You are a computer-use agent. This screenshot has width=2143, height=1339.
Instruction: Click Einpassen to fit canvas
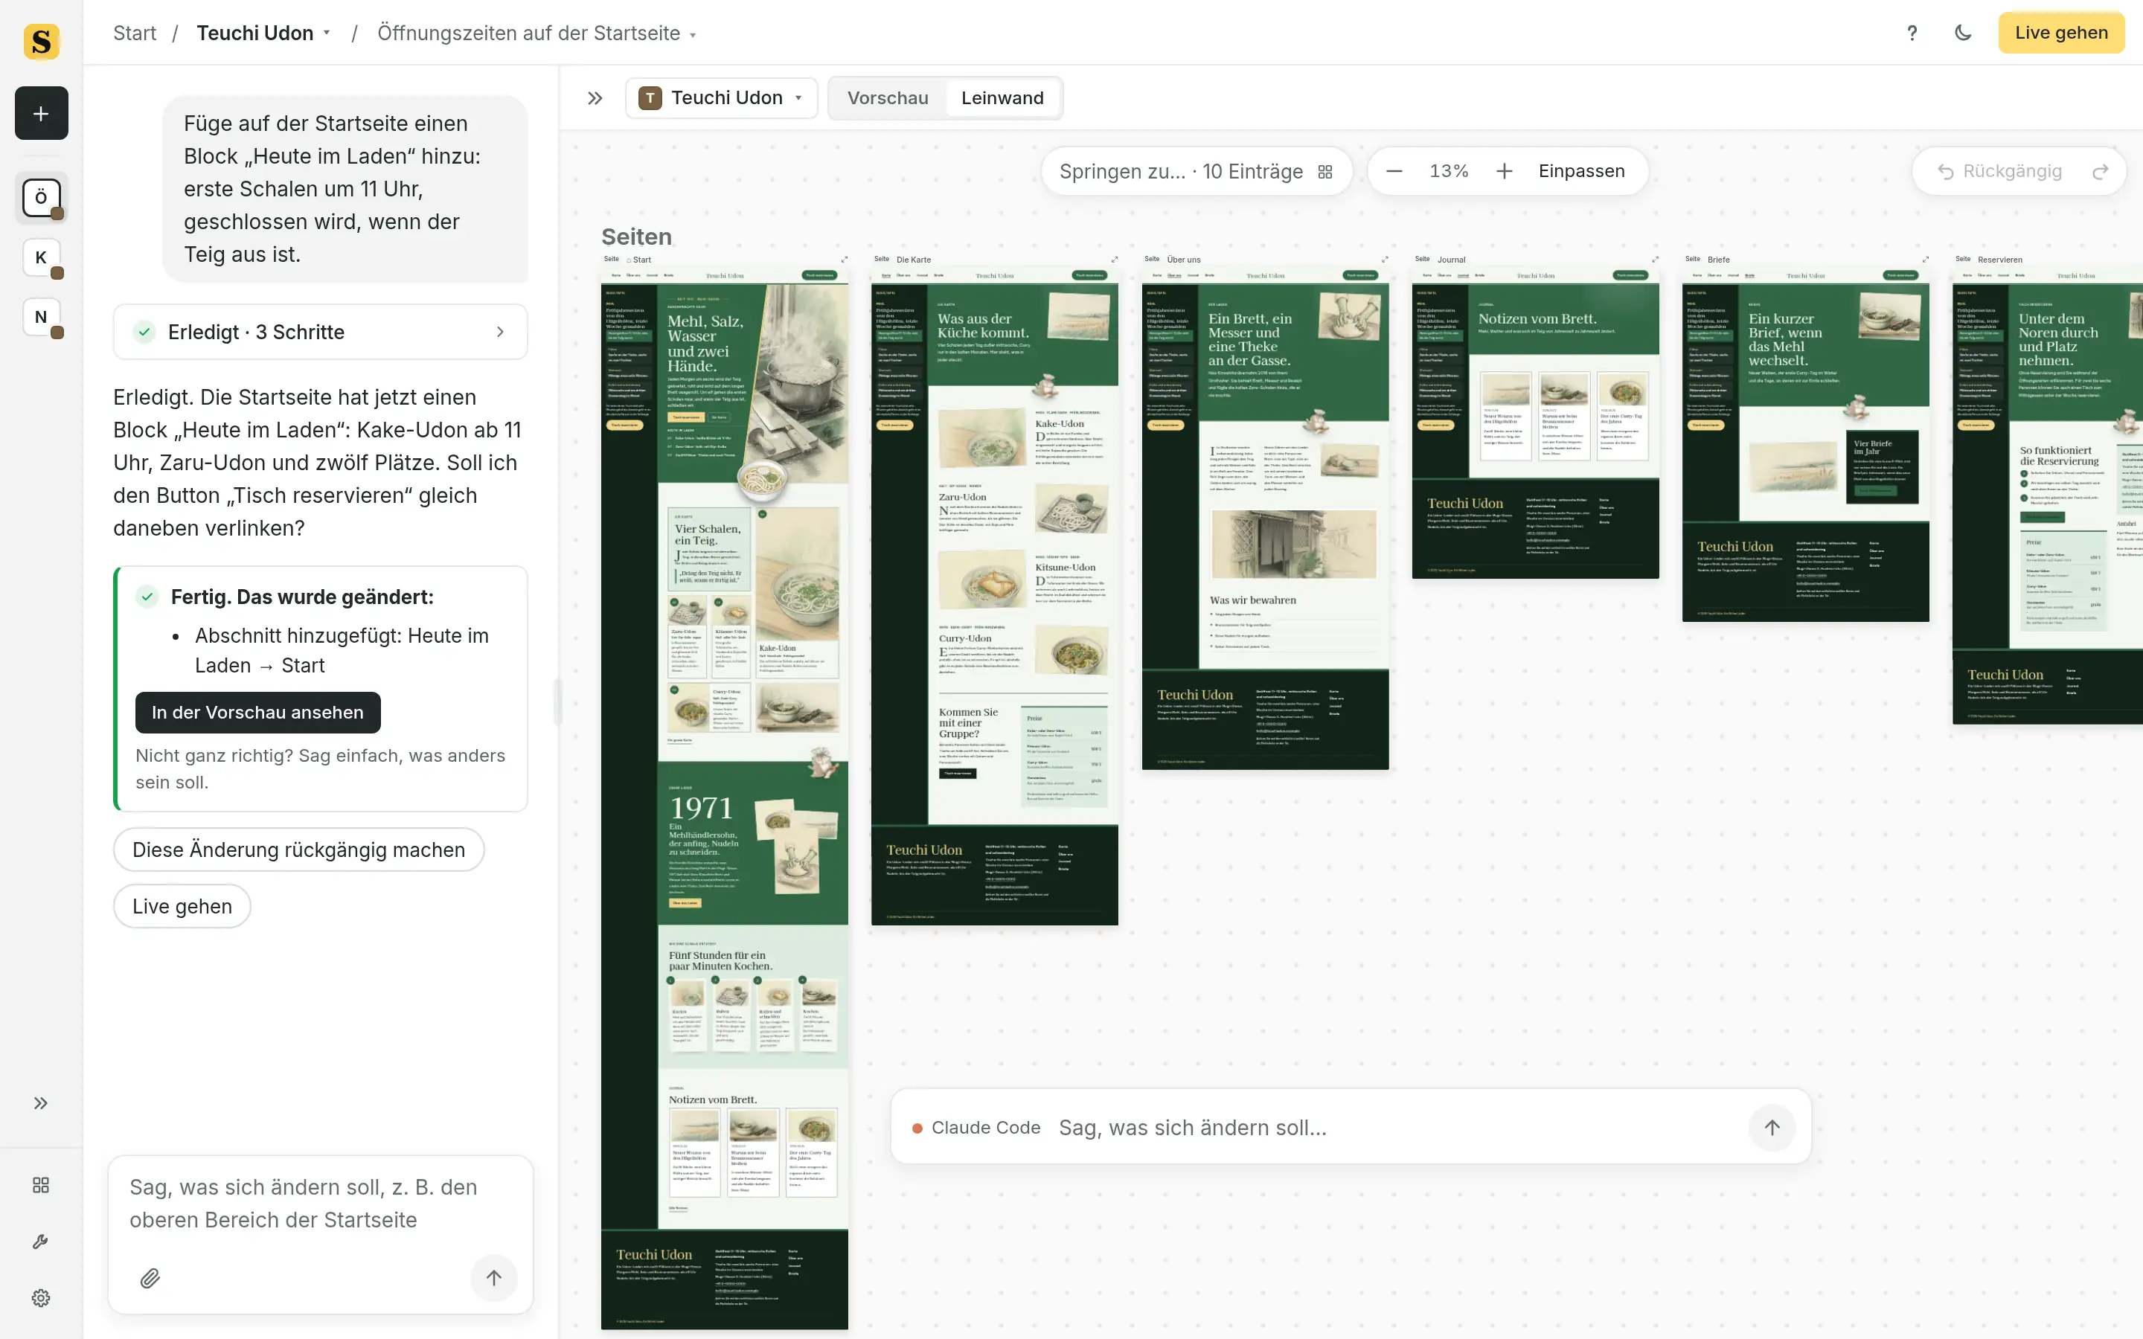[1581, 171]
